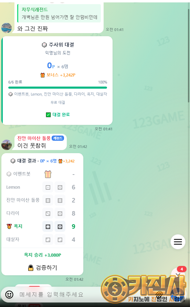Screen dimensions: 190x307
Task: Click the gift icon next to 보너스
Action: point(43,75)
